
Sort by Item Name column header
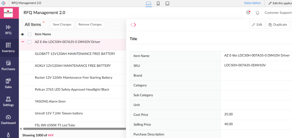tap(43, 34)
